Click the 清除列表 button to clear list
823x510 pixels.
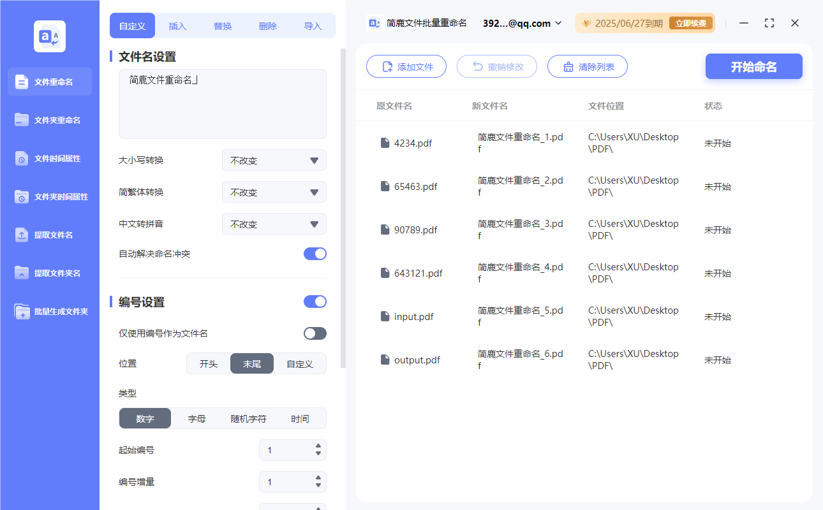(587, 66)
